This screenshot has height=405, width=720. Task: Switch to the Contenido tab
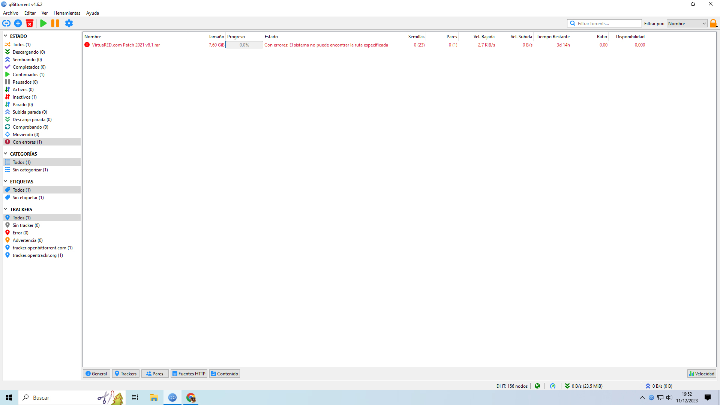point(224,373)
